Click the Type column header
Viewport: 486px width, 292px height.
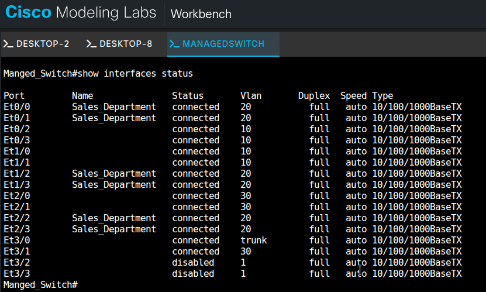click(x=382, y=96)
